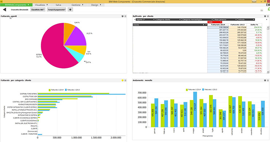Click the Fatturato 2014 column header
270x142 pixels.
pyautogui.click(x=218, y=25)
